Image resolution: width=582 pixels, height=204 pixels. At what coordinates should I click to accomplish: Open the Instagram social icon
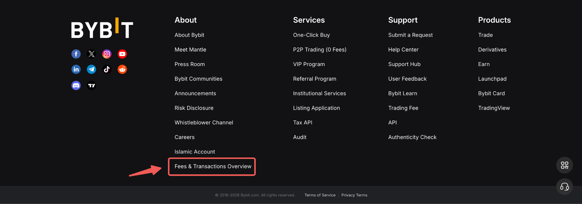coord(107,54)
